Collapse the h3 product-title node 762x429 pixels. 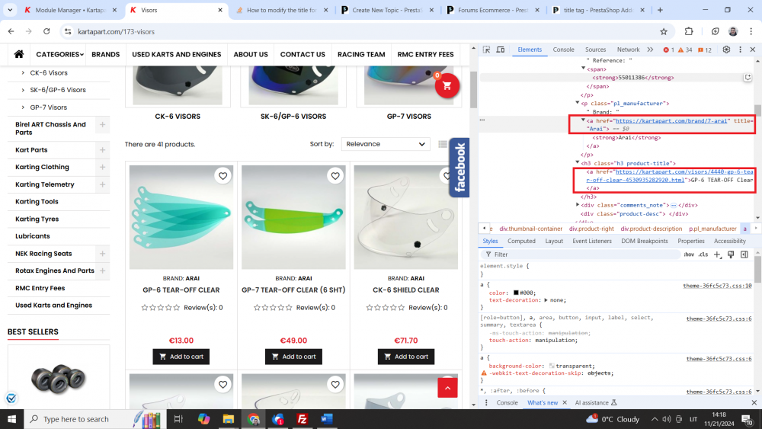pos(578,163)
